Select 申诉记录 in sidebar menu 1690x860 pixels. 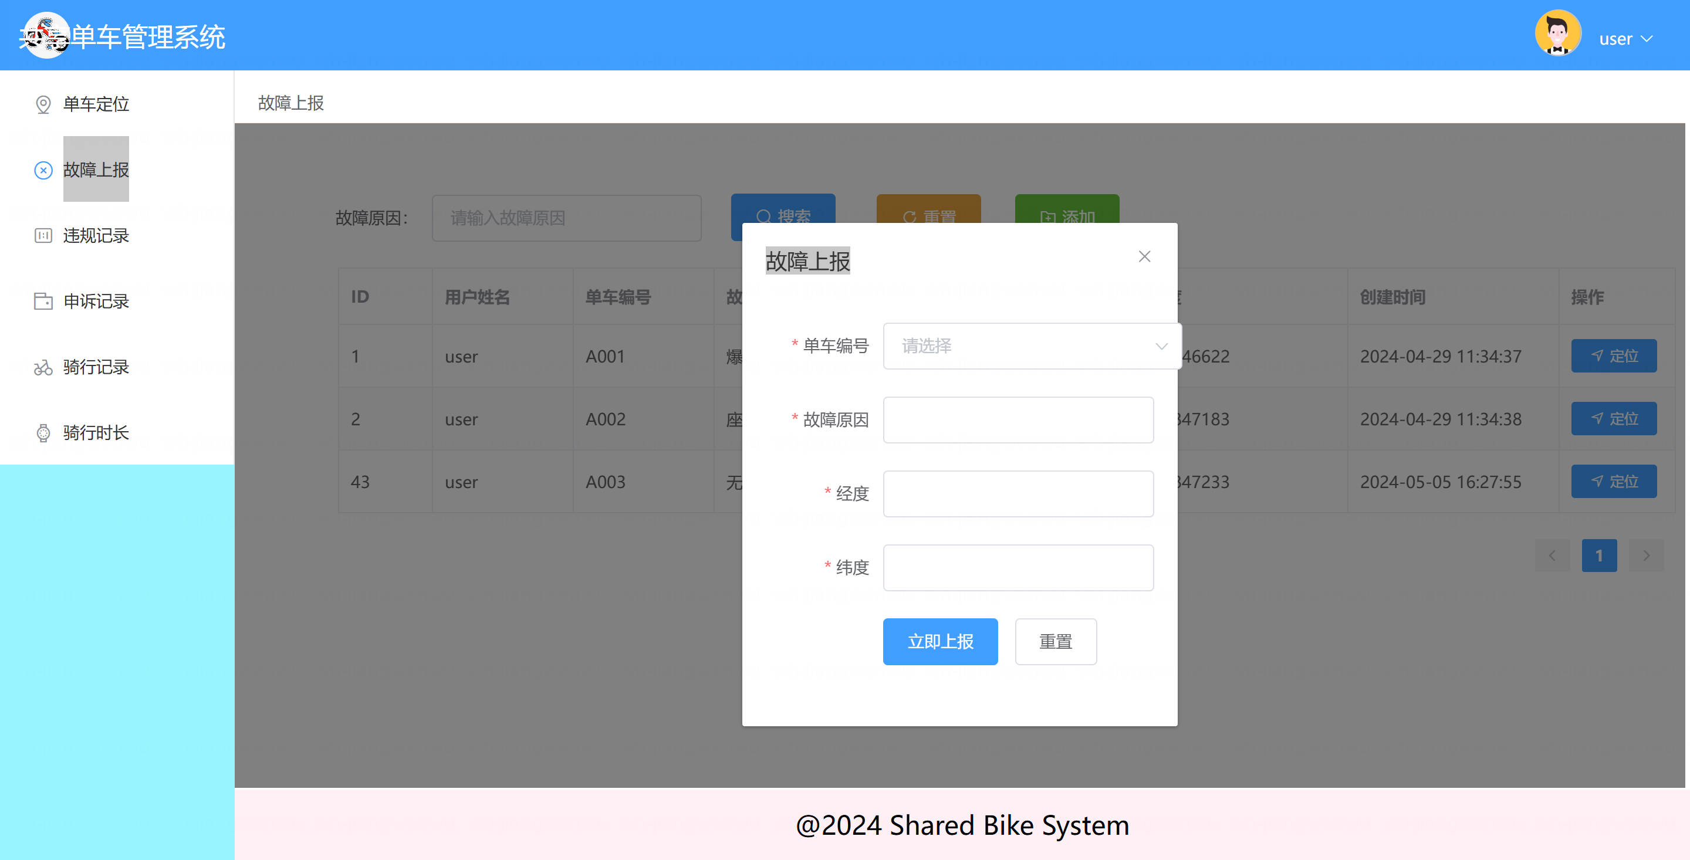click(96, 301)
